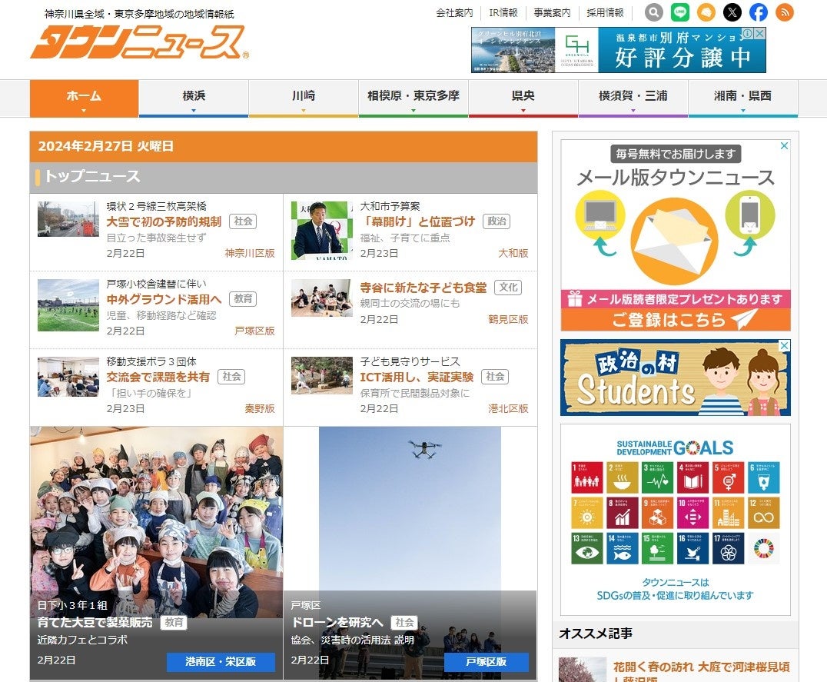Open orange 戸塚区版 link under 中外グラウンド article
The height and width of the screenshot is (682, 827).
pos(254,331)
